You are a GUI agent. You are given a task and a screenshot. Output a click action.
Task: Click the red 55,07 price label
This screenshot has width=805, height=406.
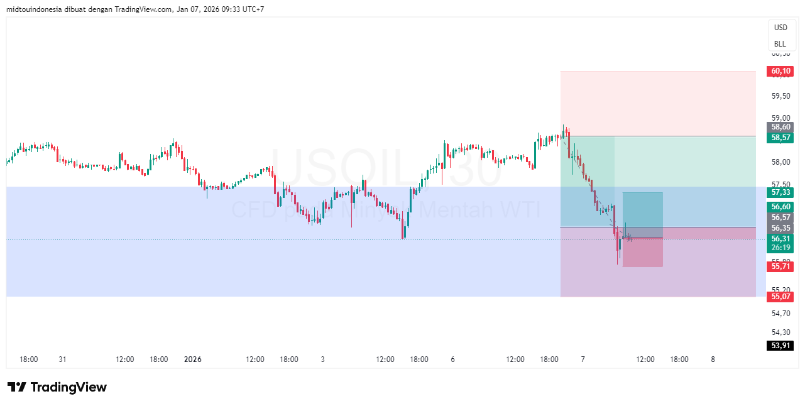pos(780,297)
